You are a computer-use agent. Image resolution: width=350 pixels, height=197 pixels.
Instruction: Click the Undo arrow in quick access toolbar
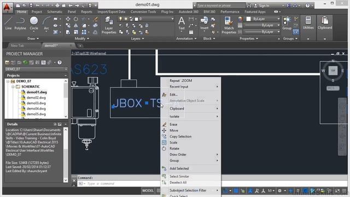click(x=38, y=5)
